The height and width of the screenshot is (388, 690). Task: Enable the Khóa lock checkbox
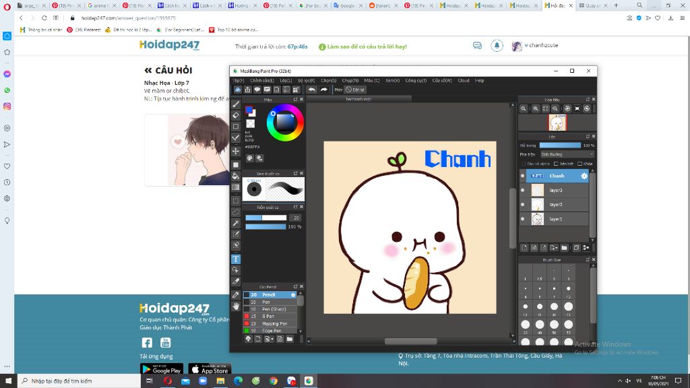pos(579,164)
